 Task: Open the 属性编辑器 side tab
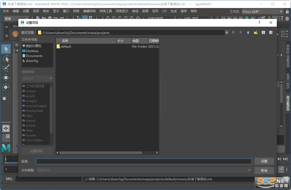tap(288, 103)
